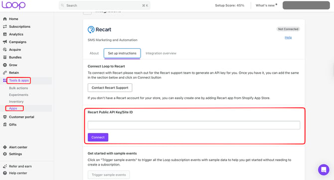Click Contact Recart Support button
The image size is (334, 180).
[x=110, y=88]
